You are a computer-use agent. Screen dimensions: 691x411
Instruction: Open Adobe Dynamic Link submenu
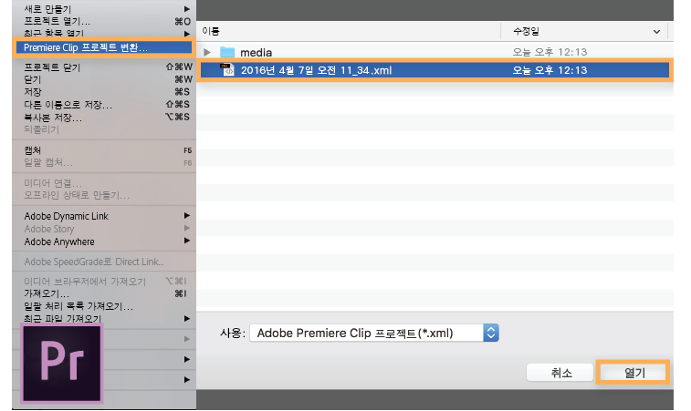(104, 216)
